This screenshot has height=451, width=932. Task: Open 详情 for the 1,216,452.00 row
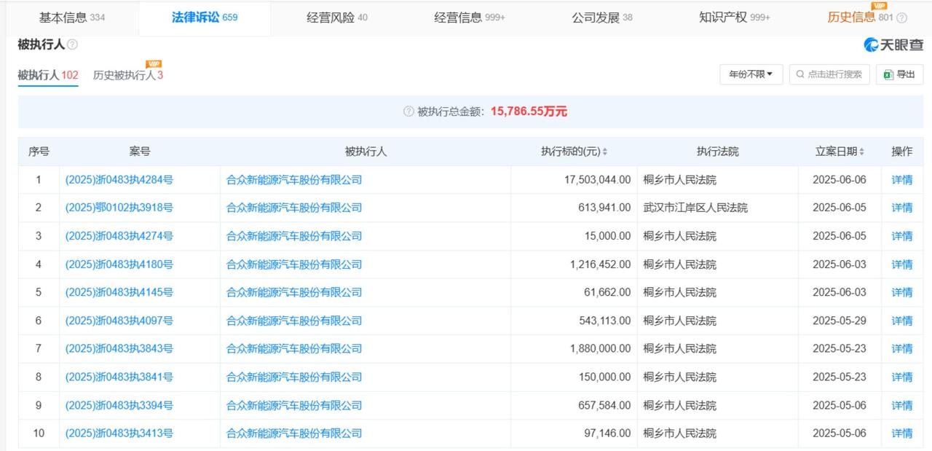(x=902, y=264)
